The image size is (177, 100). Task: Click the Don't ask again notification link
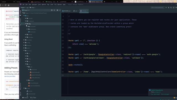coord(165,94)
